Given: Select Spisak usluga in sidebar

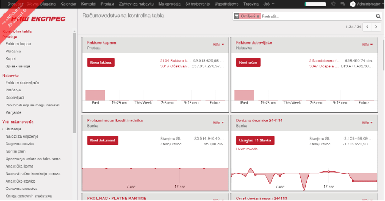Looking at the screenshot, I should [x=18, y=66].
